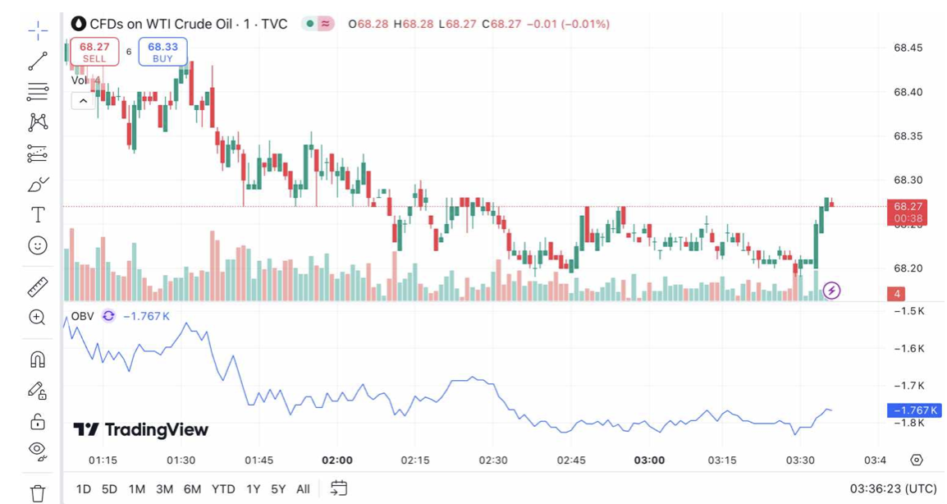Select the YTD time range
The height and width of the screenshot is (504, 947).
pyautogui.click(x=223, y=489)
